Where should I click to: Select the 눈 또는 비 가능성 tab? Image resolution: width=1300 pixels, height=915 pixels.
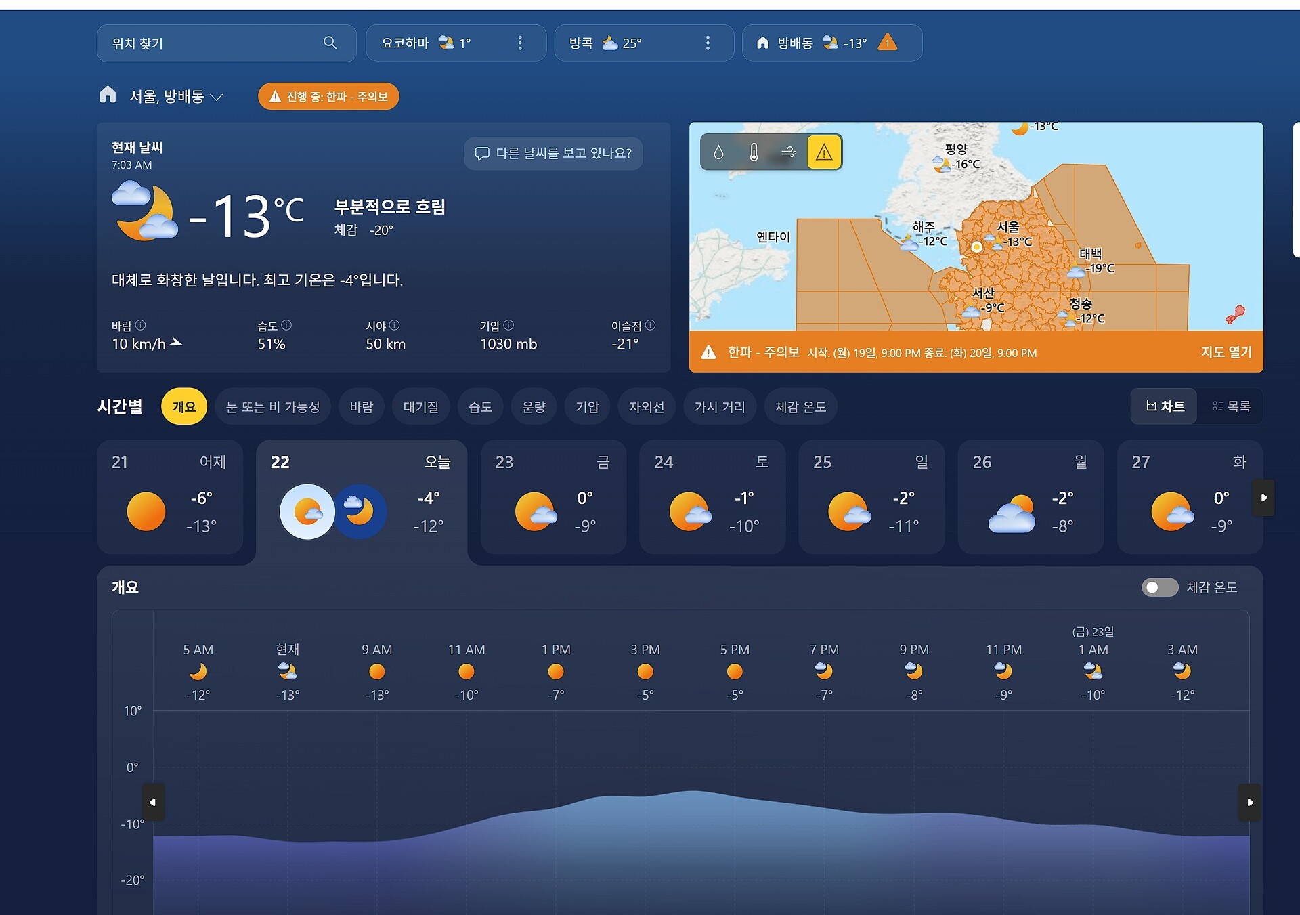pos(272,407)
